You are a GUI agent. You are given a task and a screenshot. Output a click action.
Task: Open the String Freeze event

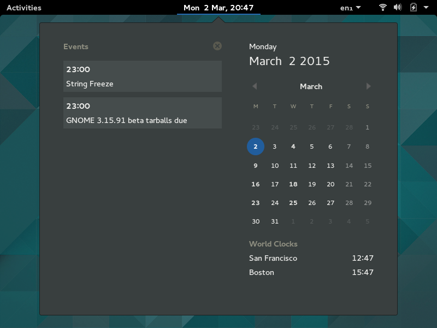tap(142, 77)
